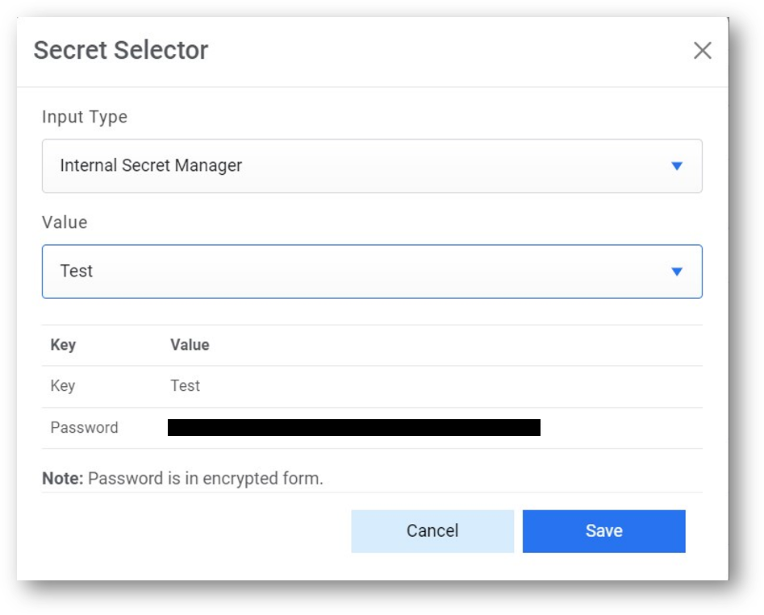
Task: Click the Value label above the dropdown
Action: (65, 222)
